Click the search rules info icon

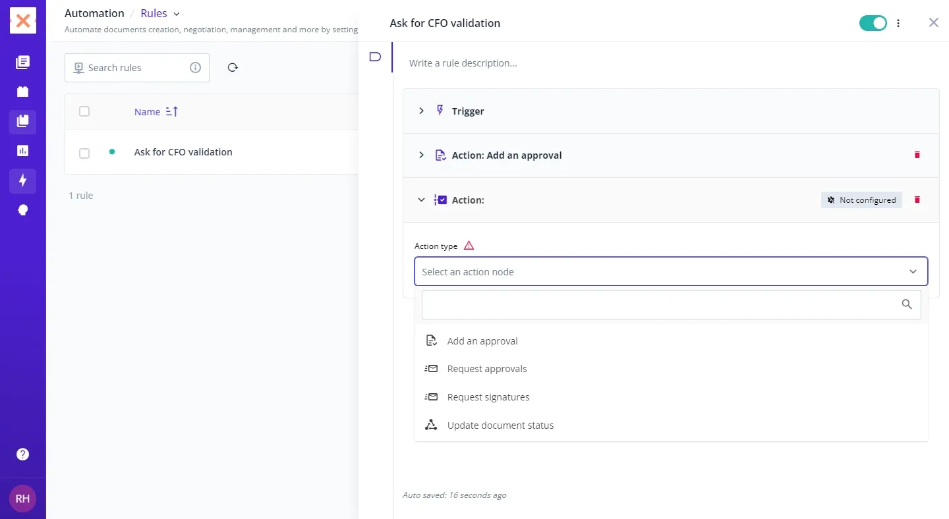(x=195, y=67)
